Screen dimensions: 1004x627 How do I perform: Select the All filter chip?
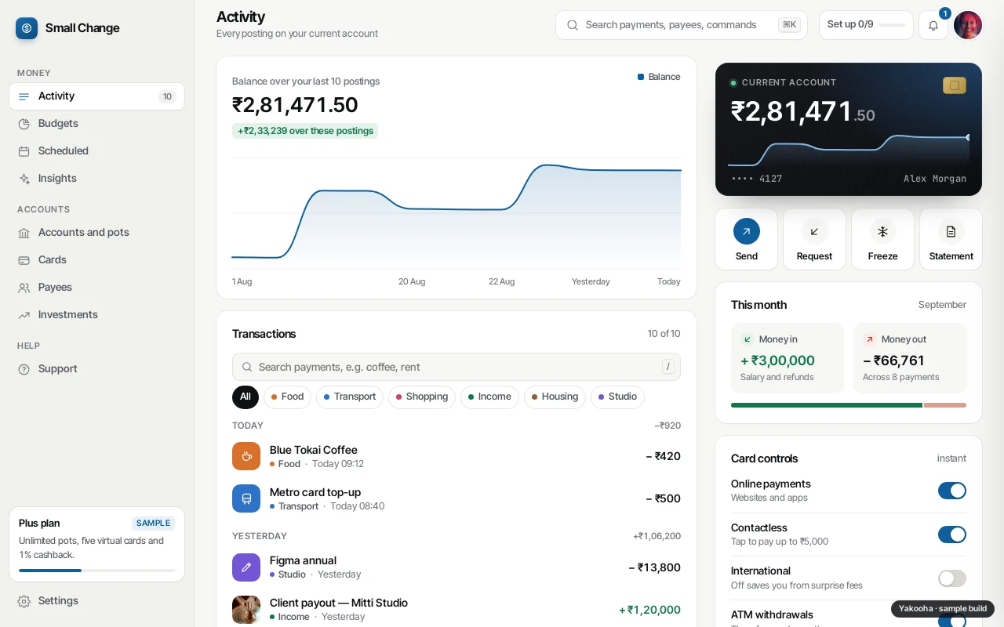246,397
